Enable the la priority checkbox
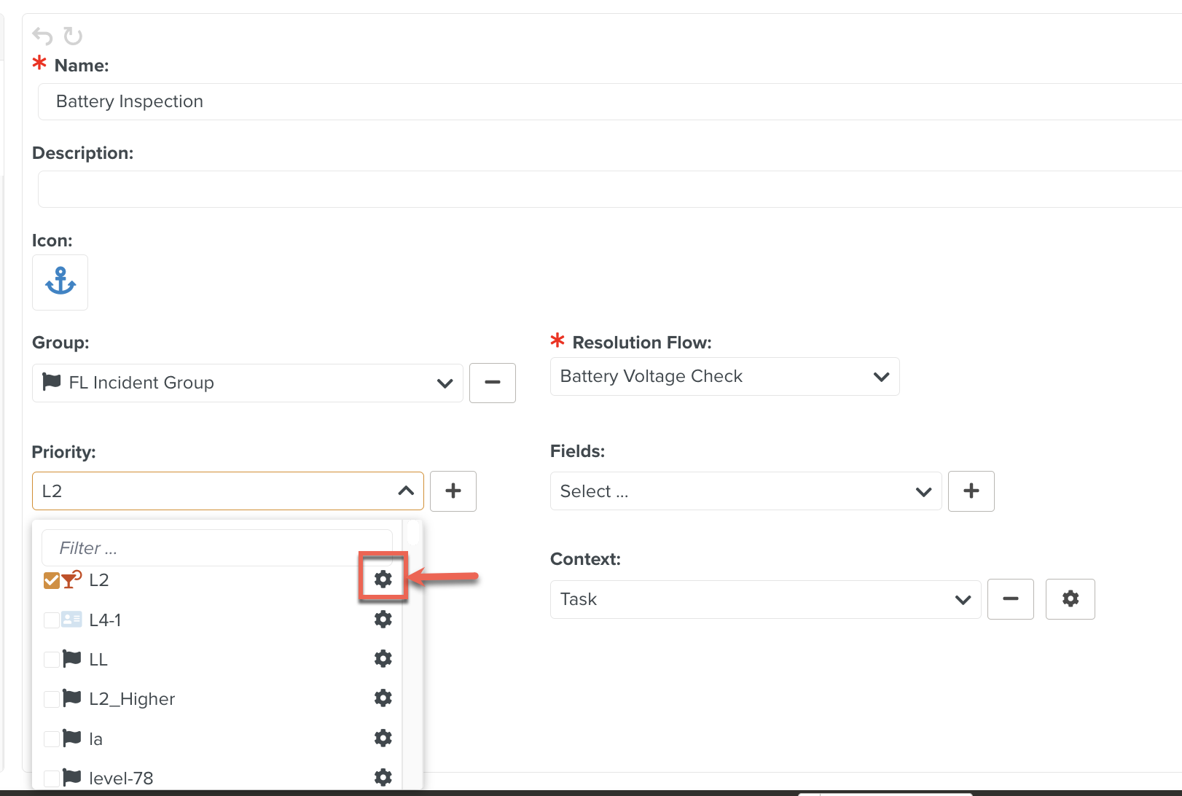Viewport: 1182px width, 796px height. pyautogui.click(x=51, y=738)
